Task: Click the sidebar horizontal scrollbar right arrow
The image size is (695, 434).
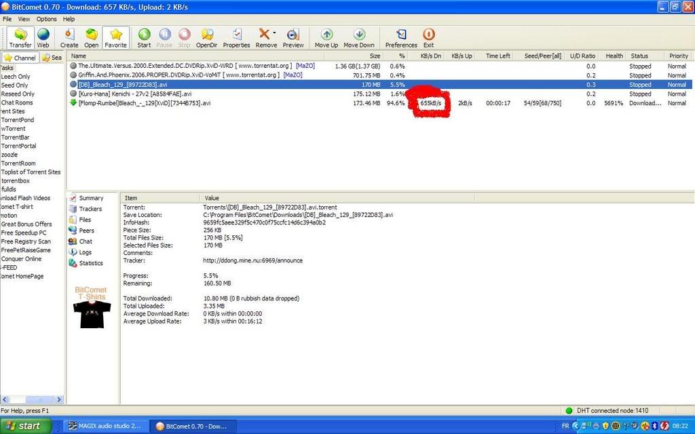Action: tap(59, 399)
